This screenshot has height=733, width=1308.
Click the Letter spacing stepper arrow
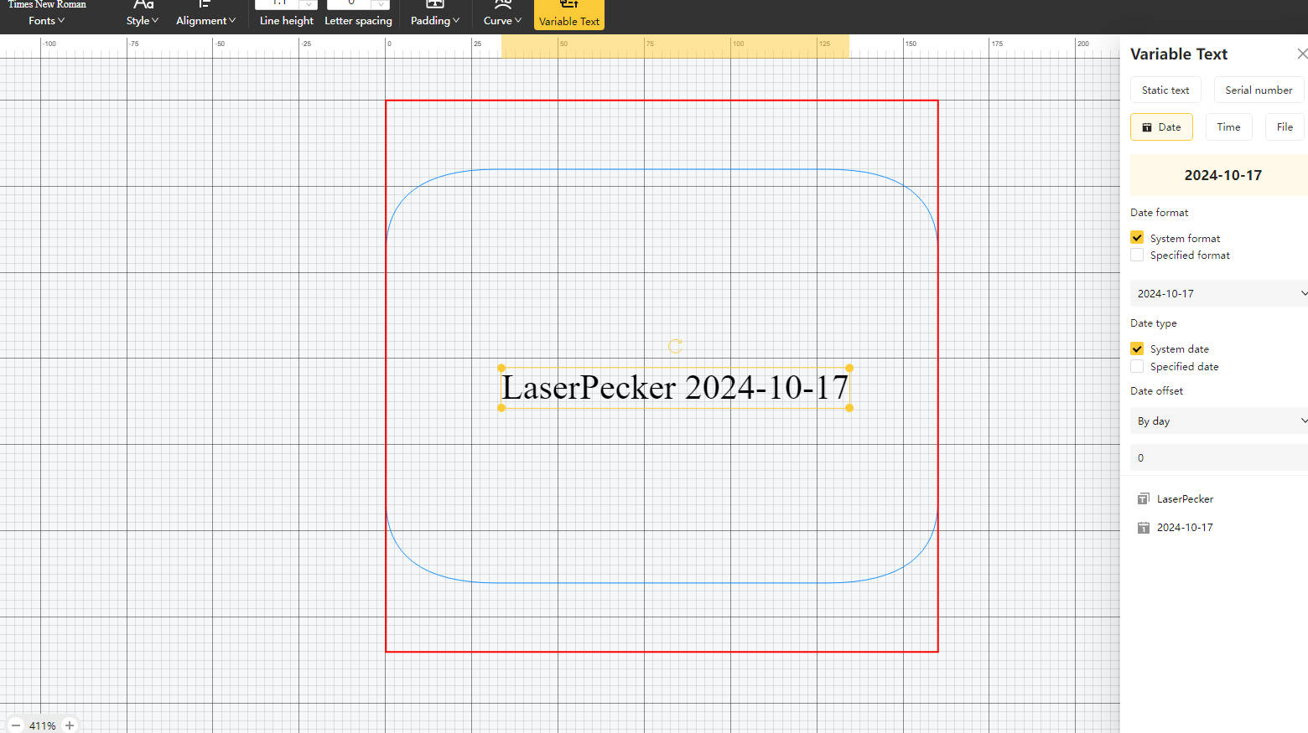(x=381, y=3)
